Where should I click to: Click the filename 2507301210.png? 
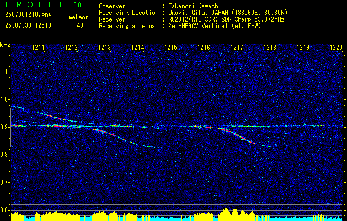(28, 15)
